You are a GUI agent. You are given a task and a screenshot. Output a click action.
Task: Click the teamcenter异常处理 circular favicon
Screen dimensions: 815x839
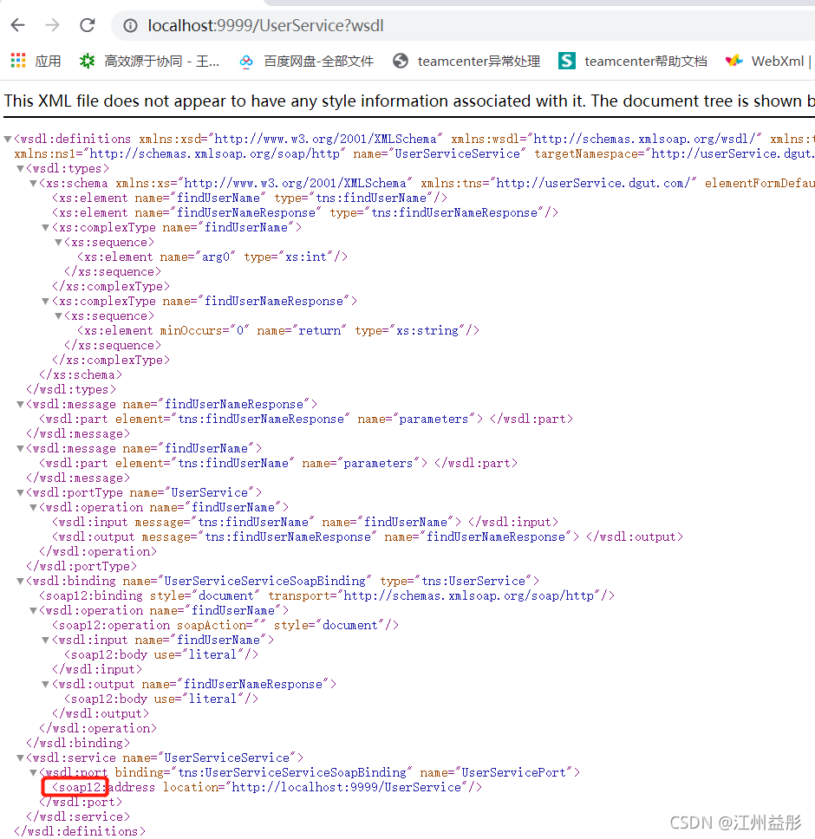point(400,61)
